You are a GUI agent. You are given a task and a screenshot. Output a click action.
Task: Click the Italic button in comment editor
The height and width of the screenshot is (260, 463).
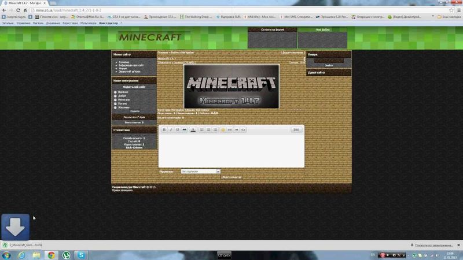click(171, 129)
